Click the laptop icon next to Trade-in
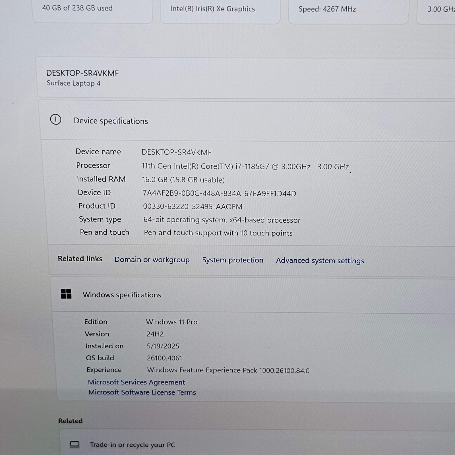455x455 pixels. (x=75, y=444)
